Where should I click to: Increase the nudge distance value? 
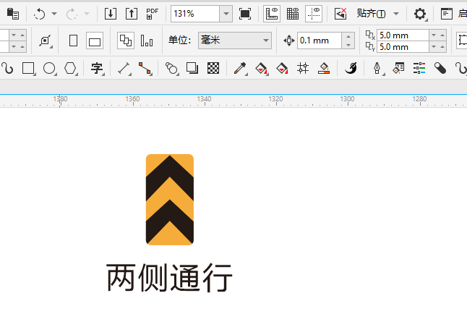click(348, 36)
